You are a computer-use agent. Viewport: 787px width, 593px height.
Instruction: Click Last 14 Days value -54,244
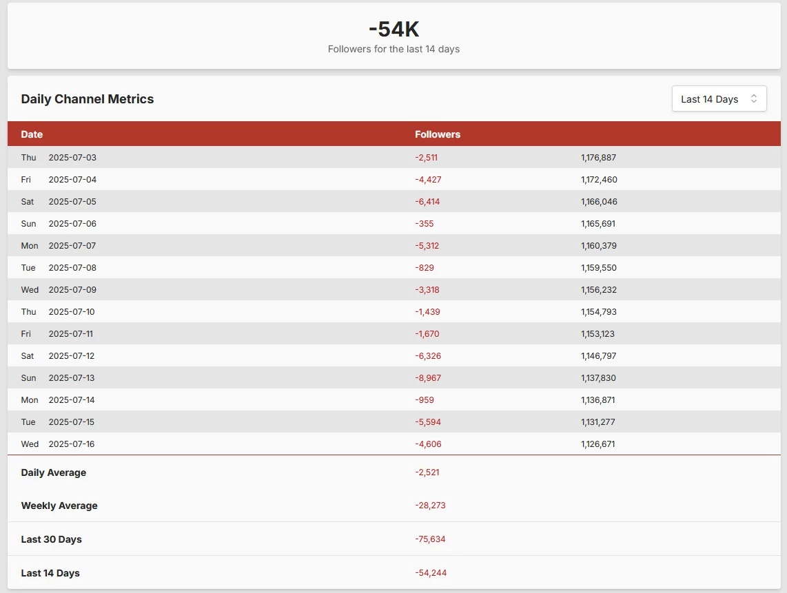point(431,573)
